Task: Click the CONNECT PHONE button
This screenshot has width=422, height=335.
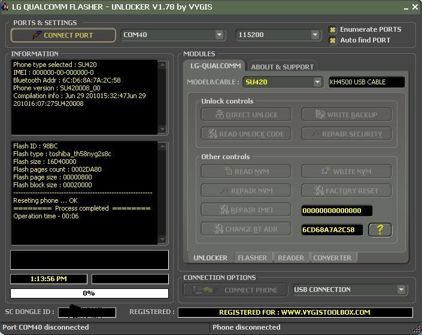Action: [235, 290]
